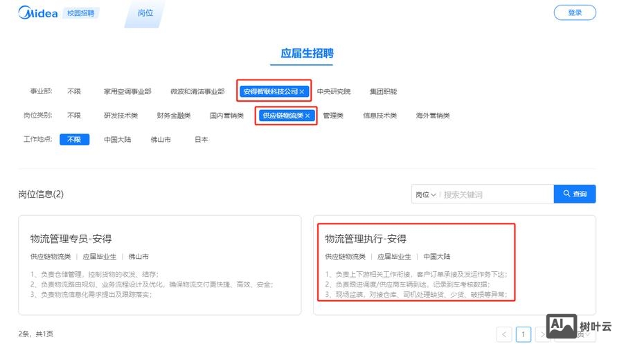Choose the 研发技术类 category
Image resolution: width=617 pixels, height=346 pixels.
pyautogui.click(x=120, y=116)
